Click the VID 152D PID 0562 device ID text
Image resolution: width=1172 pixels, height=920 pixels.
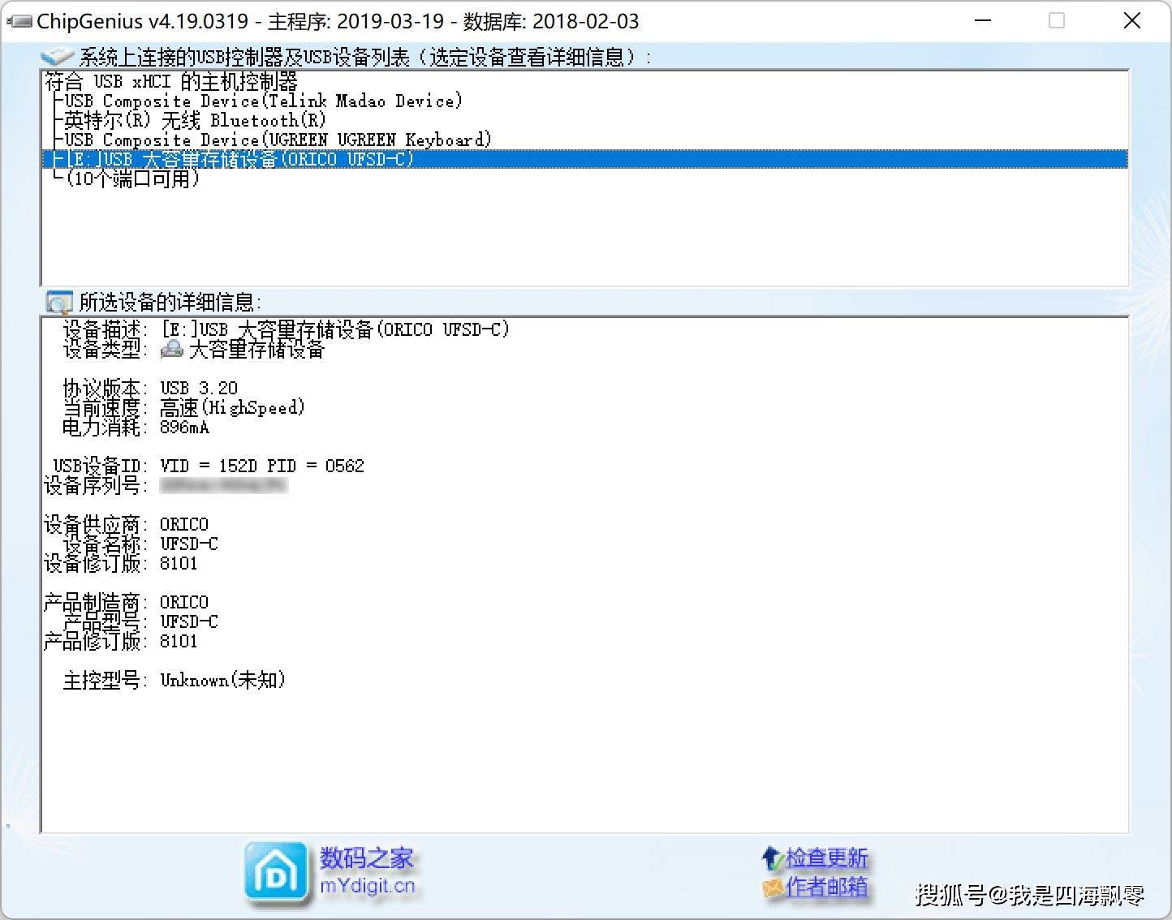pyautogui.click(x=261, y=465)
